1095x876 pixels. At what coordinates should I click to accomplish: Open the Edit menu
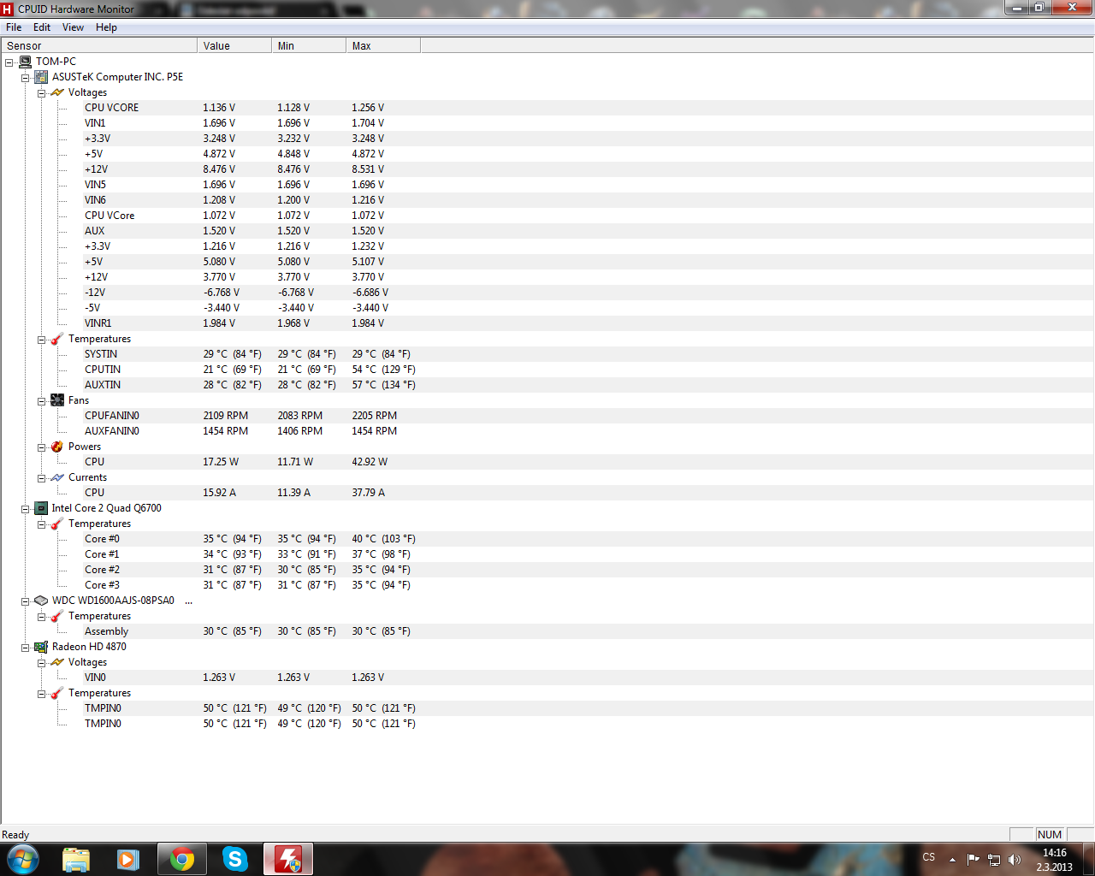point(42,27)
